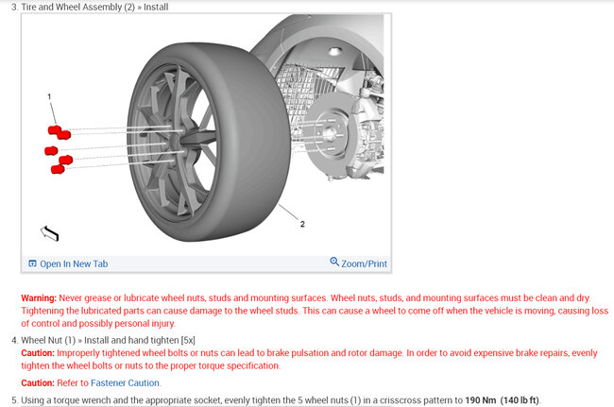Click the 'Caution:' label before 'Refer to'

tap(38, 382)
